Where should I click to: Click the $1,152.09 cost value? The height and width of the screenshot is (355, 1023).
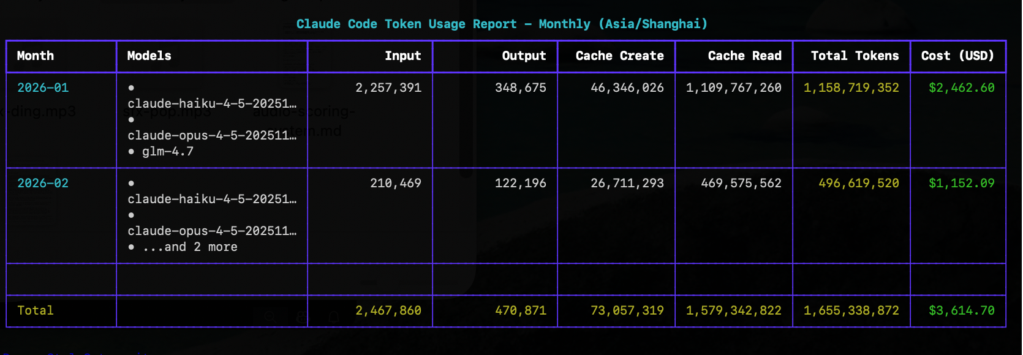[961, 183]
